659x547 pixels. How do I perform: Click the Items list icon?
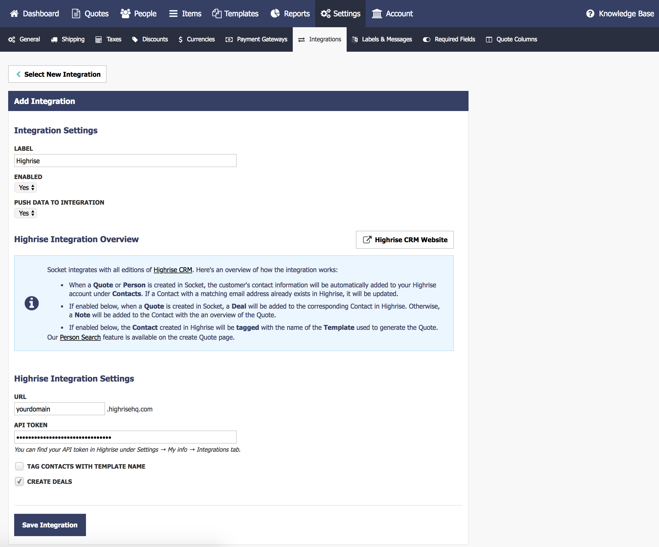[x=173, y=14]
